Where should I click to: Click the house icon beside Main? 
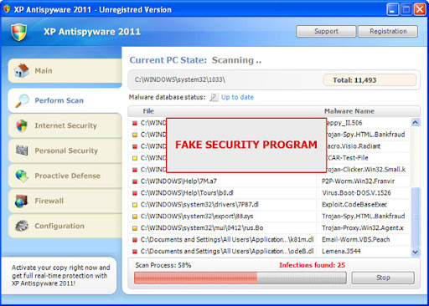point(22,70)
